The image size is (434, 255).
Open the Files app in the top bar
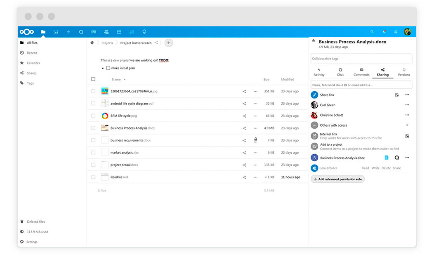pos(43,32)
